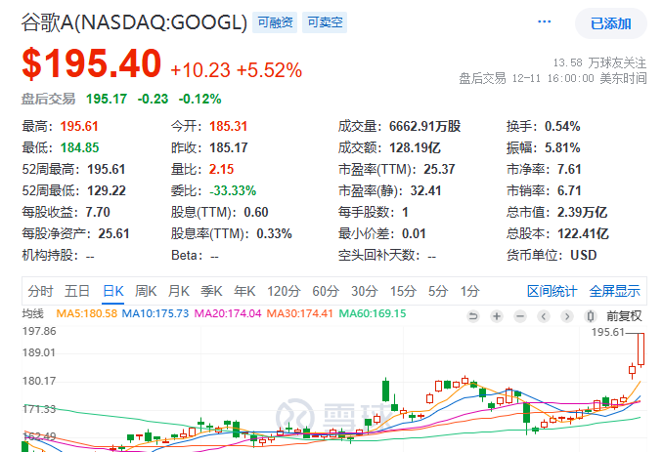Open the 前复权 adjustment selector
The image size is (663, 452).
coord(624,316)
